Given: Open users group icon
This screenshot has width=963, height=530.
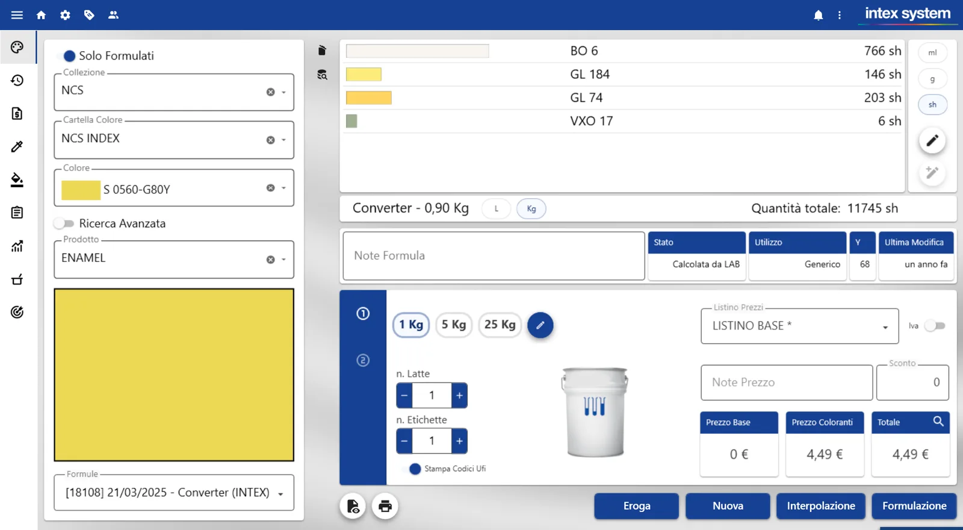Looking at the screenshot, I should pos(113,15).
